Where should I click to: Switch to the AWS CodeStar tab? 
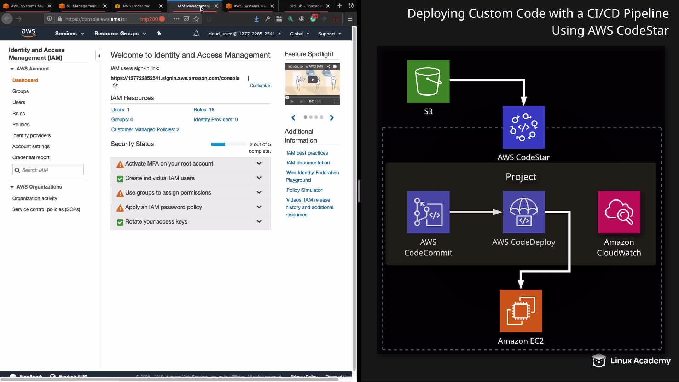(x=136, y=6)
